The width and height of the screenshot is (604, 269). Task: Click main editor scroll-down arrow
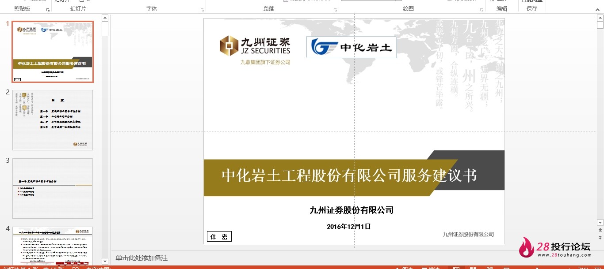[x=600, y=223]
